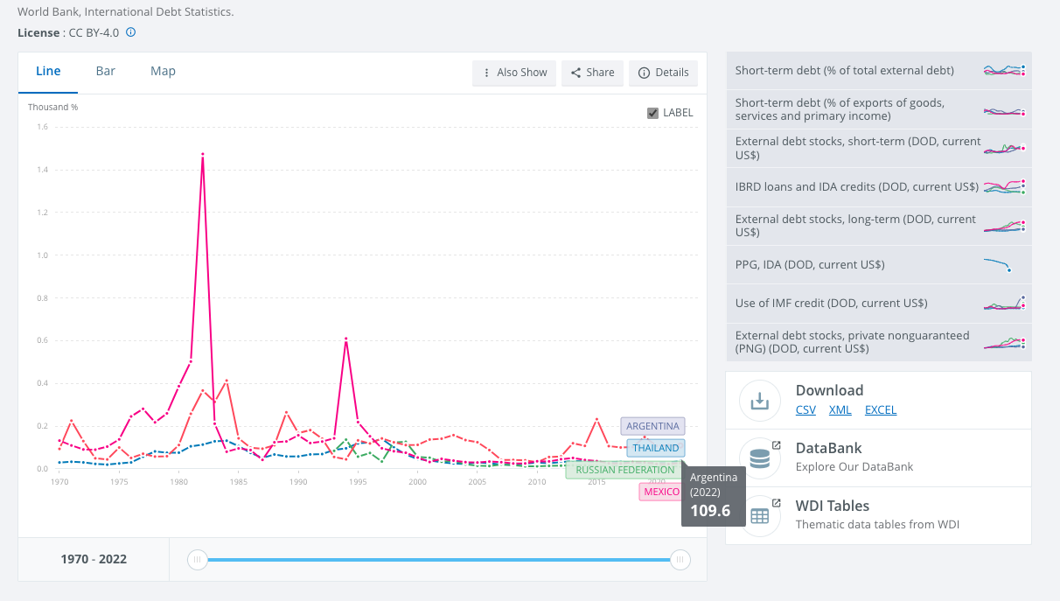Toggle the LABEL checkbox

(x=652, y=113)
